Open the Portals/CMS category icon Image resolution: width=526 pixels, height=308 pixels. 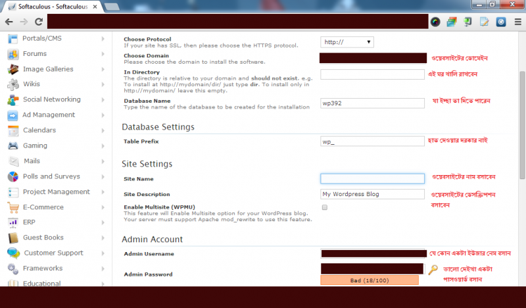click(12, 39)
